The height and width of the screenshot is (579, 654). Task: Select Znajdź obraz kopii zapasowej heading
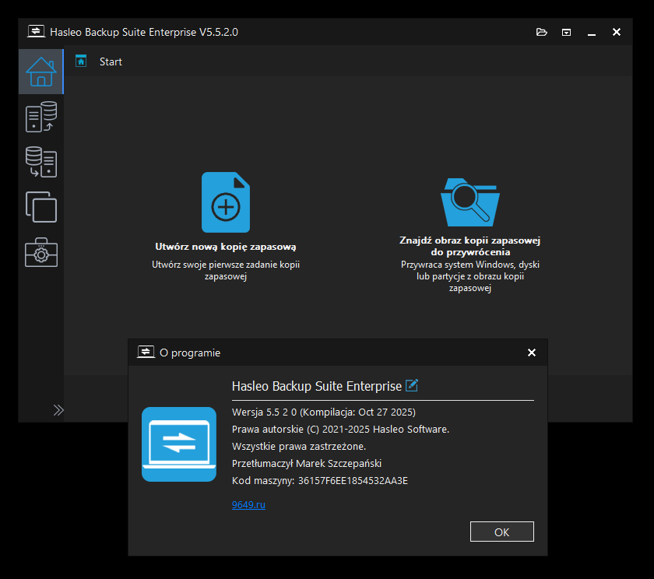click(x=470, y=246)
